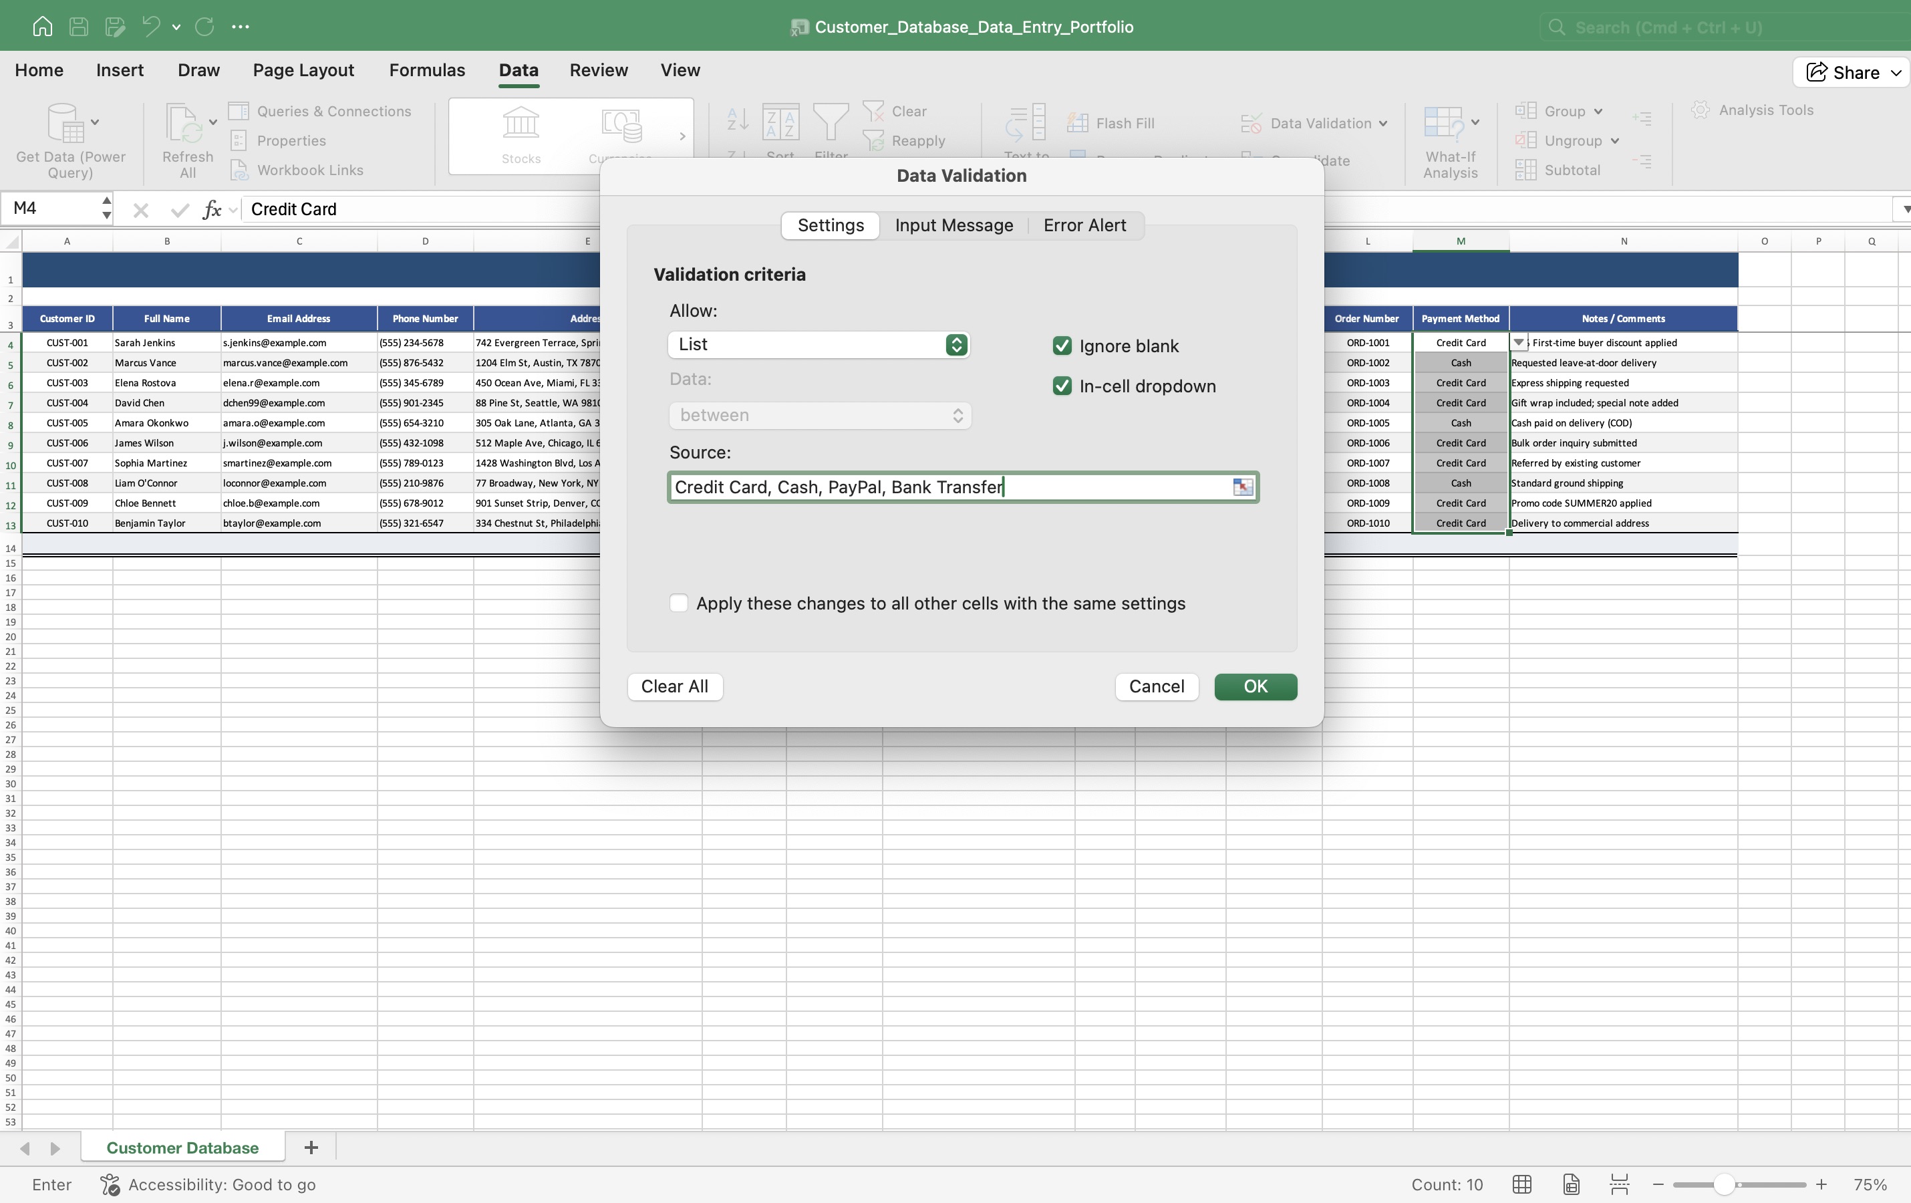The image size is (1911, 1203).
Task: Select the Customer Database sheet tab
Action: [182, 1147]
